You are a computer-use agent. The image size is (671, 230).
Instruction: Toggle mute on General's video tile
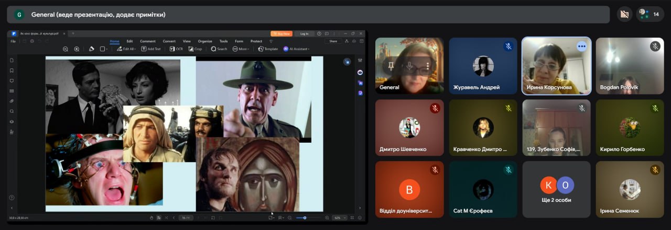tap(409, 66)
